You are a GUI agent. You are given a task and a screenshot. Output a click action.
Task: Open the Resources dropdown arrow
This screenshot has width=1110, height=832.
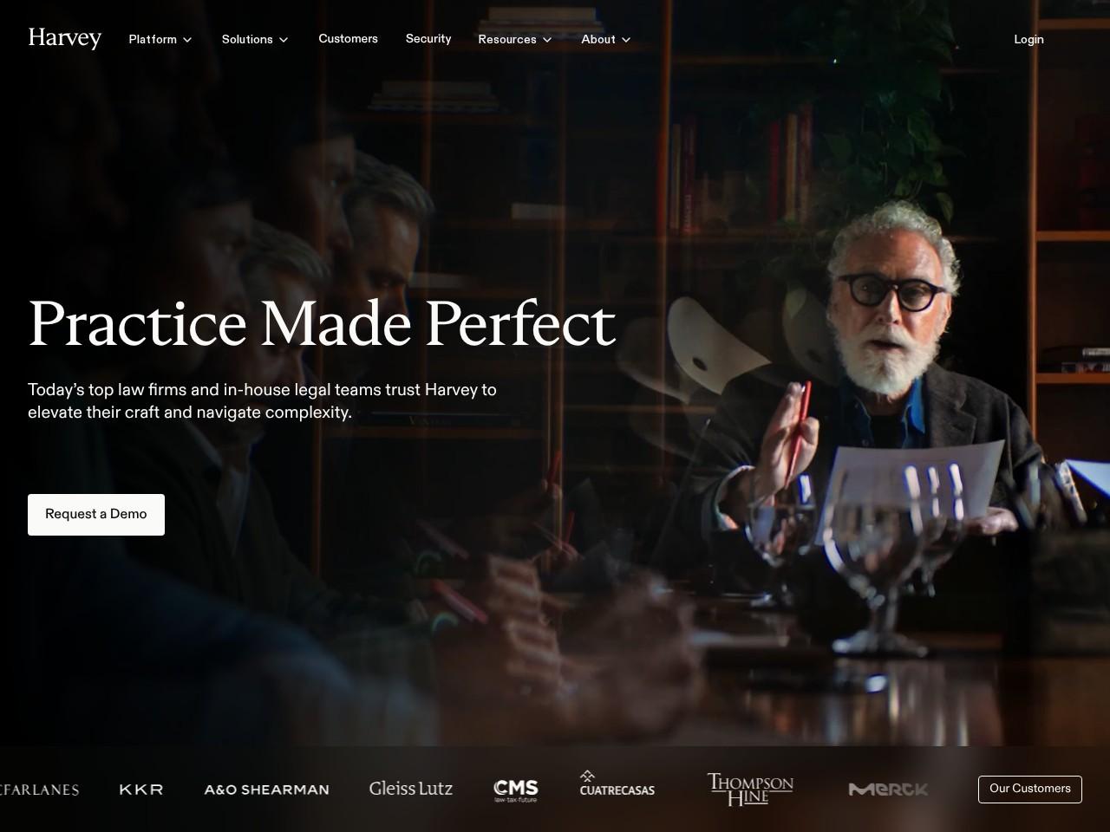[547, 40]
